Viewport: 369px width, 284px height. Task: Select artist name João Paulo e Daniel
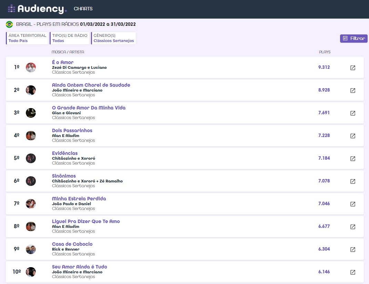71,204
